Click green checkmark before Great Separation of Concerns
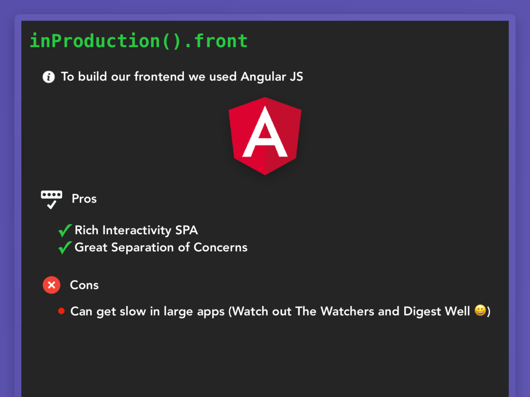This screenshot has width=530, height=397. tap(65, 248)
